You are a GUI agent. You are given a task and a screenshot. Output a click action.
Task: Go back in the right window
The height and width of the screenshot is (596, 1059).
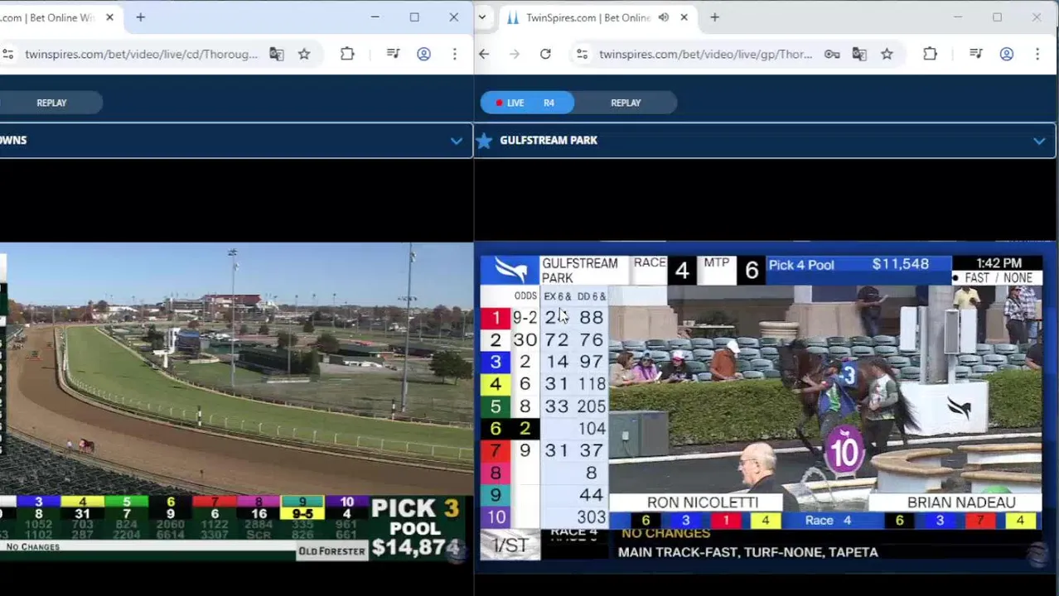tap(484, 54)
